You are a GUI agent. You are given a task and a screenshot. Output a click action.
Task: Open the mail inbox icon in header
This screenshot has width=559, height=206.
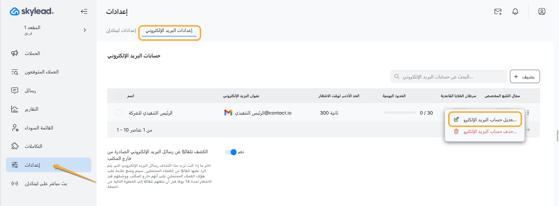tap(498, 12)
